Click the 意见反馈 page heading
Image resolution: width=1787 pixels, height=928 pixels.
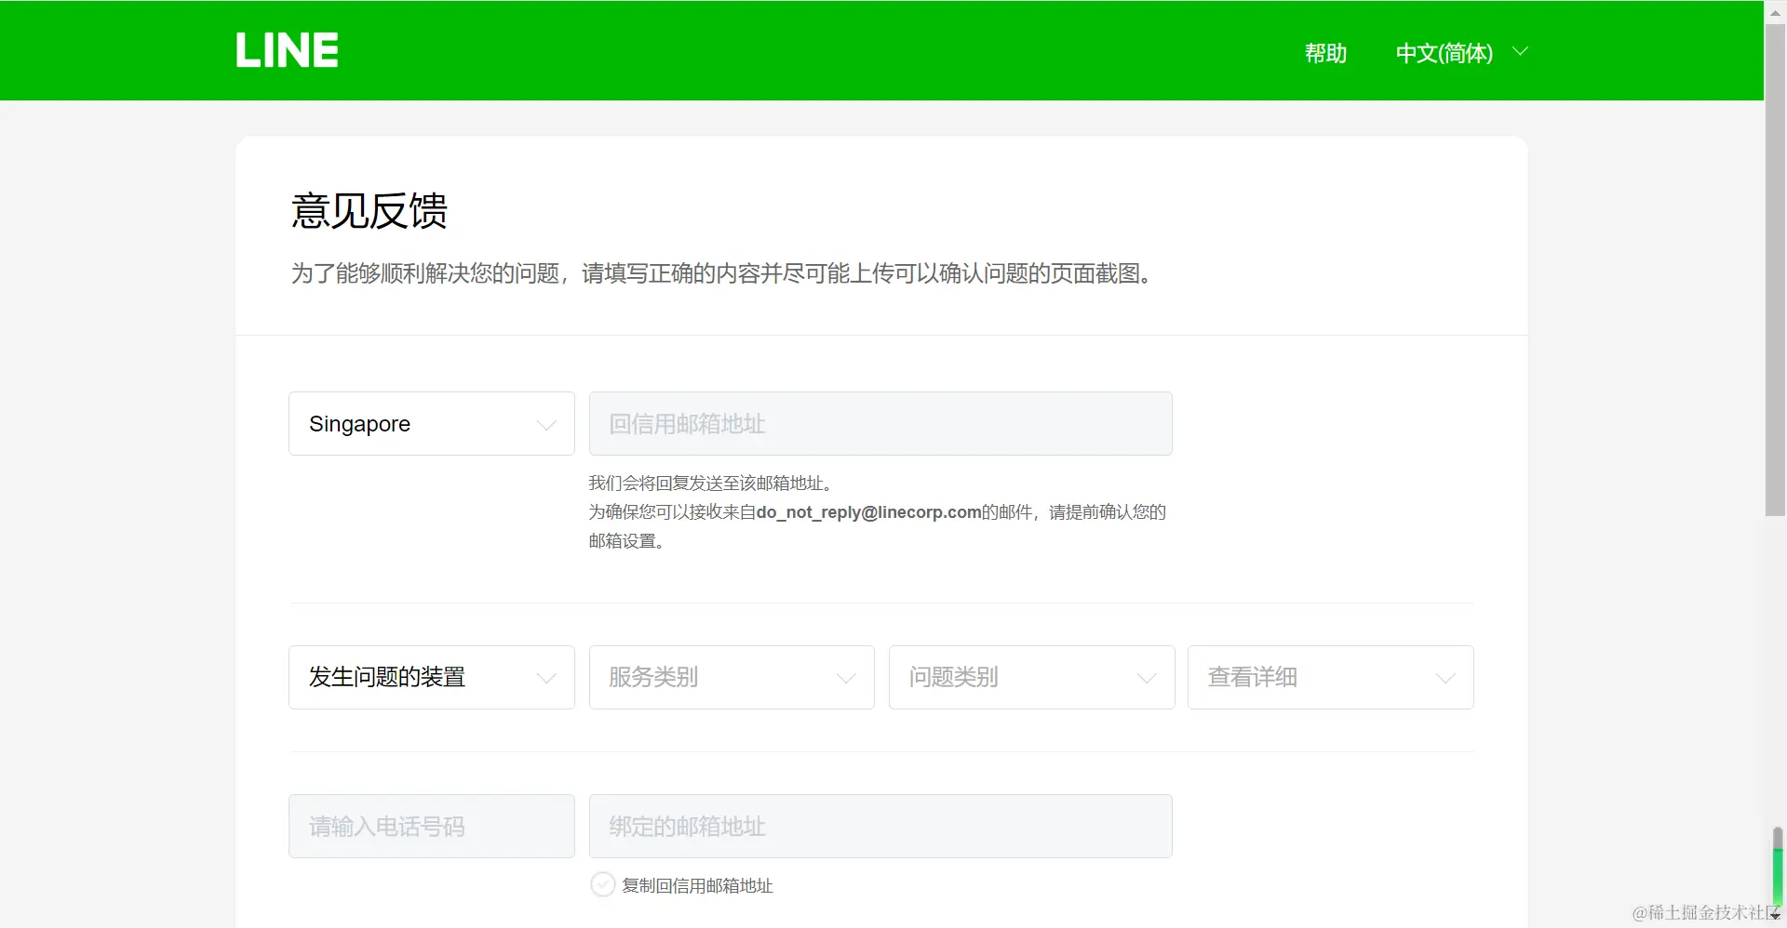[x=369, y=211]
